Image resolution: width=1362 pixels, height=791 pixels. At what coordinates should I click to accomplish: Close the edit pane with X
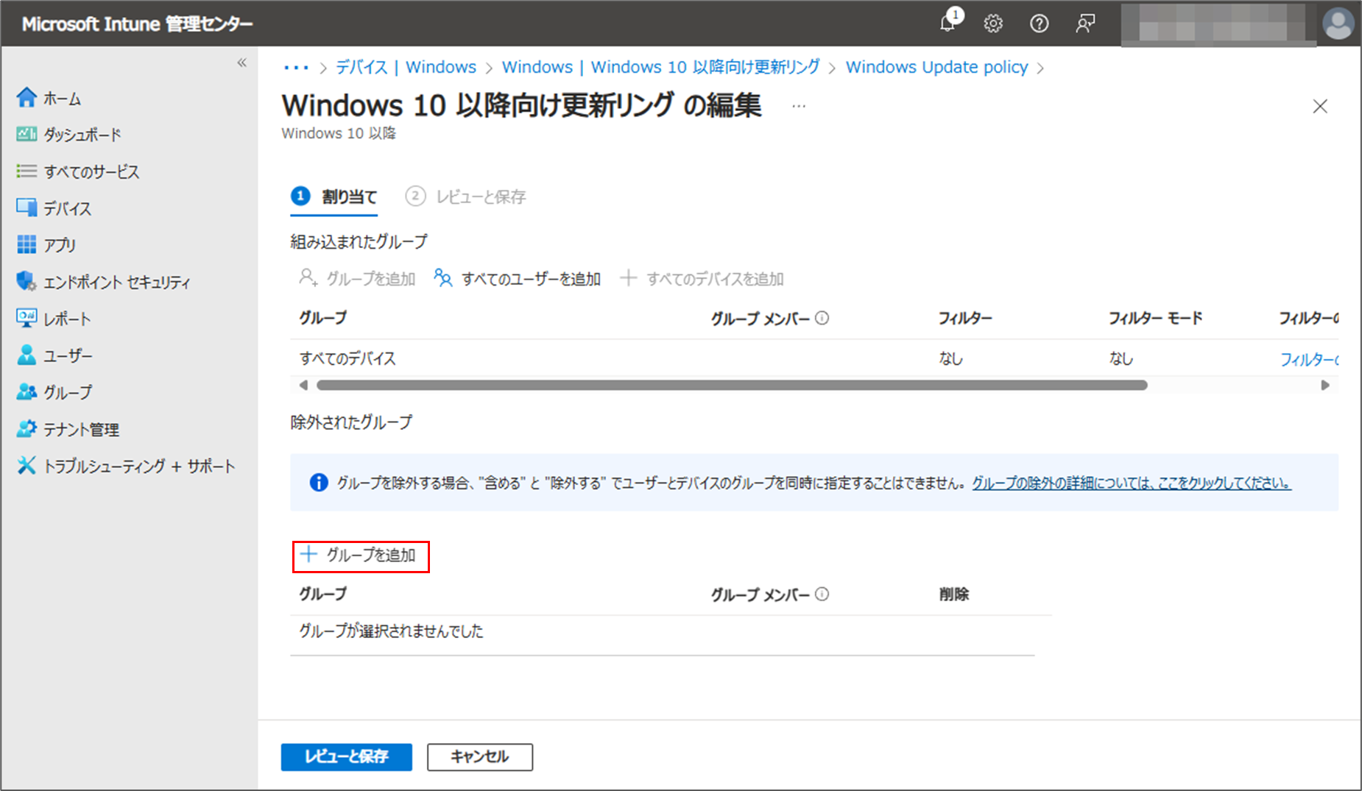click(1320, 107)
